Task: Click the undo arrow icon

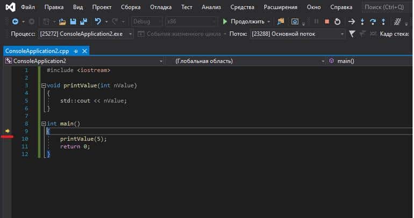Action: 98,21
